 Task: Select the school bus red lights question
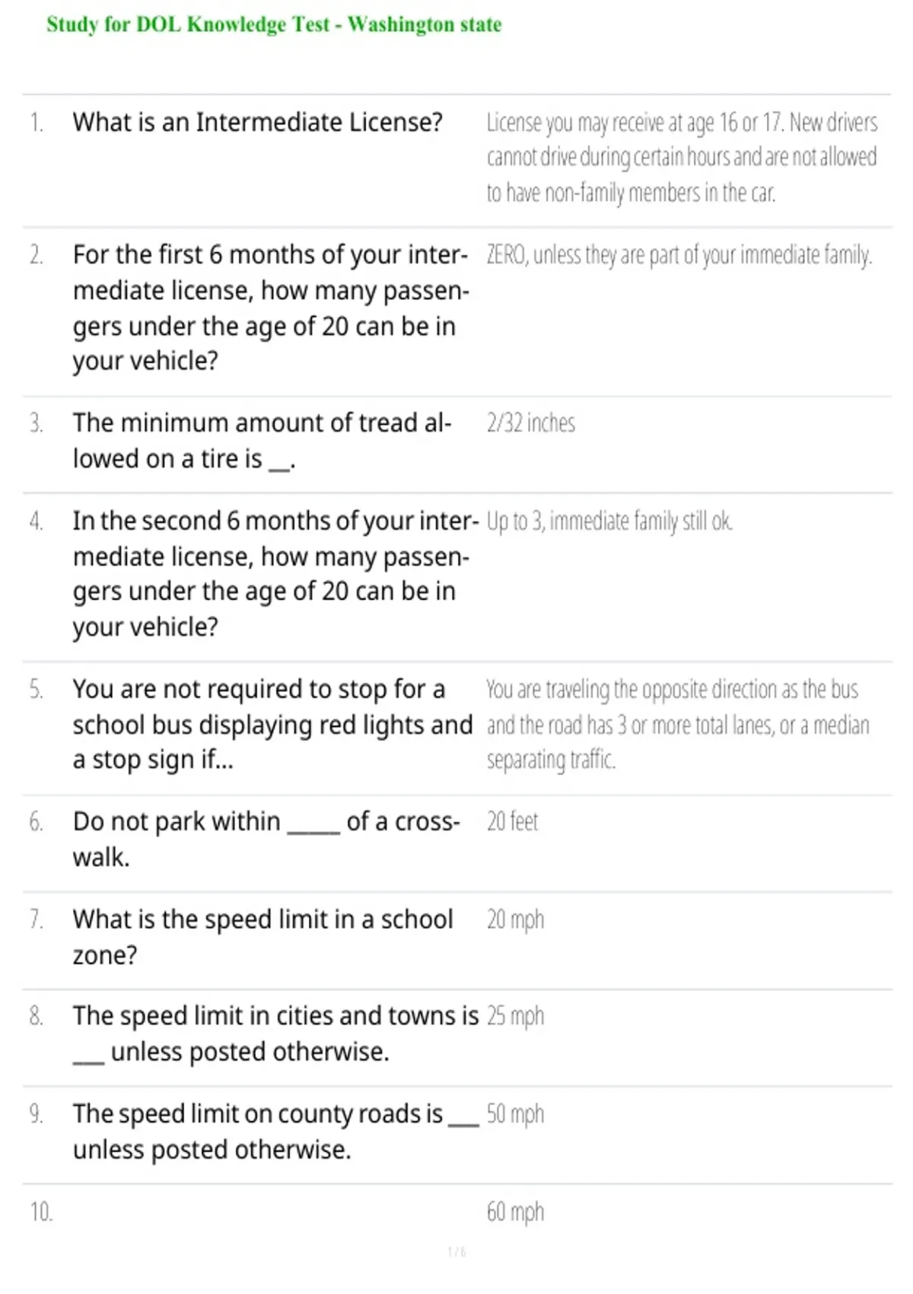272,725
